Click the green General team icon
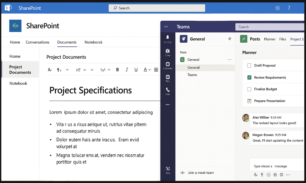Viewport: 306px width, 183px height. 182,60
